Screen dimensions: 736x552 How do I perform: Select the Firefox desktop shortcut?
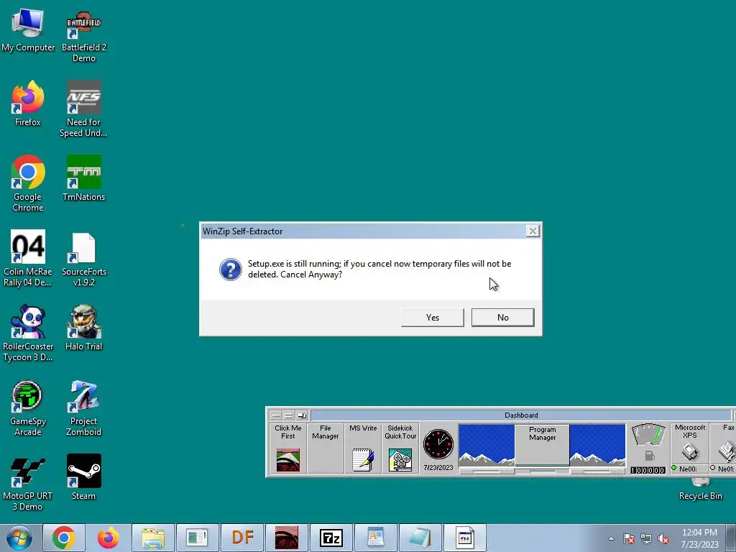[x=28, y=103]
